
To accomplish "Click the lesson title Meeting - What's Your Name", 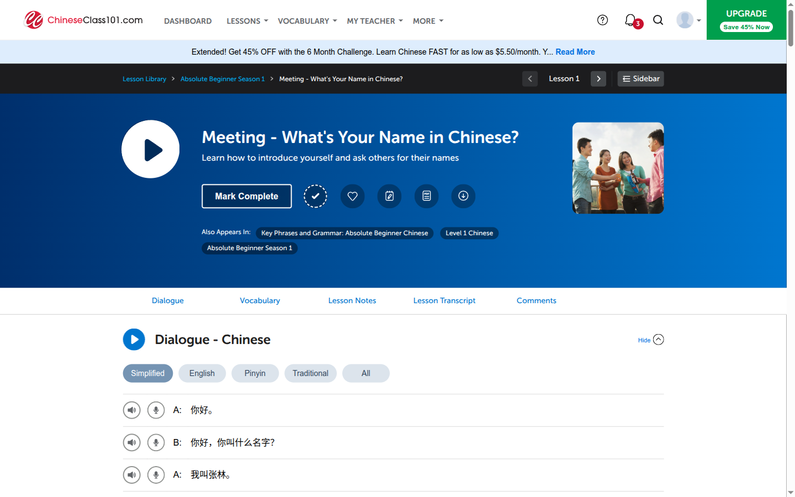I will click(x=360, y=137).
